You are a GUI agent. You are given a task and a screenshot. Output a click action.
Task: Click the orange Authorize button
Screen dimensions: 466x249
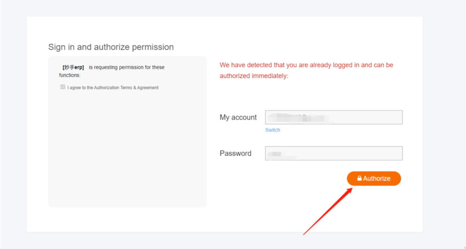[x=374, y=179]
